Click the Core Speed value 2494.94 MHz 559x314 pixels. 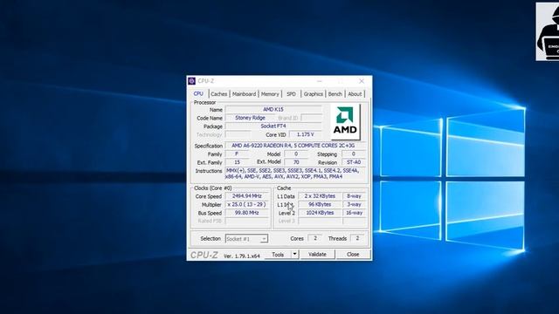[247, 196]
